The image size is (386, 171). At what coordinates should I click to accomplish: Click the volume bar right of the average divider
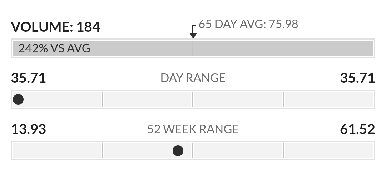point(282,48)
